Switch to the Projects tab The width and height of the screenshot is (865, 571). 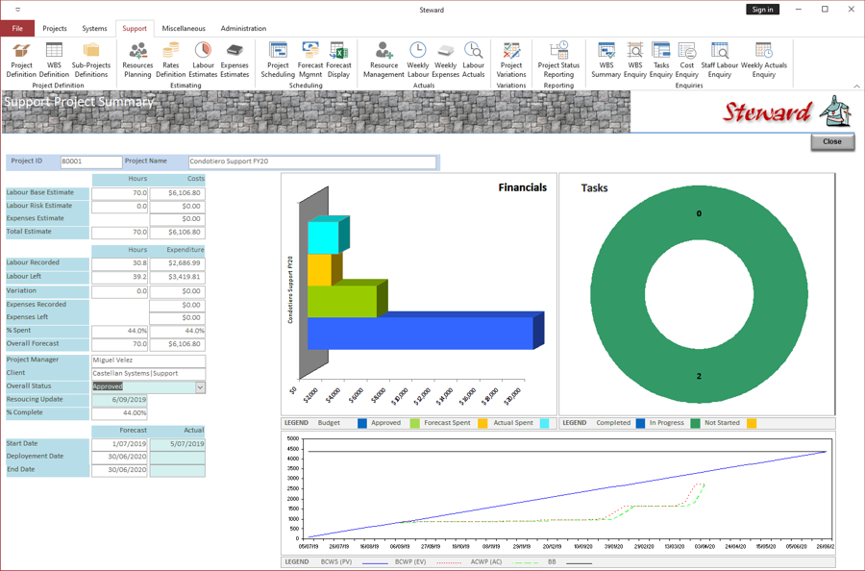[x=55, y=28]
